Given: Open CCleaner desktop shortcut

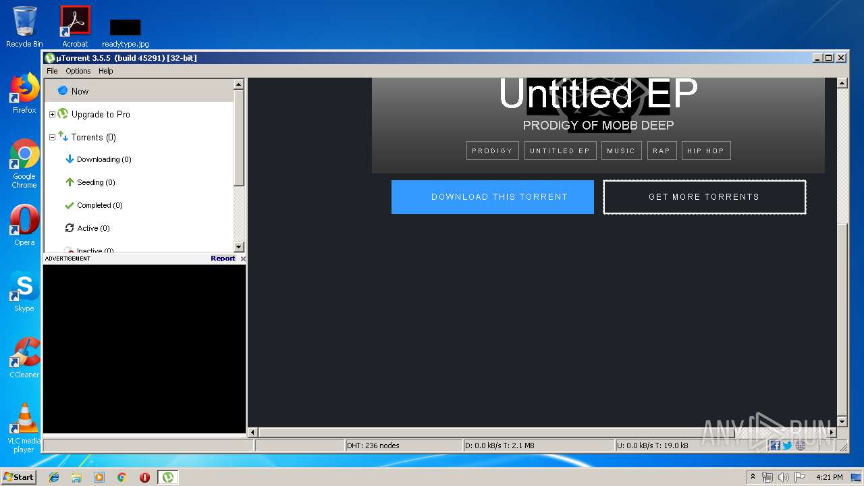Looking at the screenshot, I should tap(24, 358).
